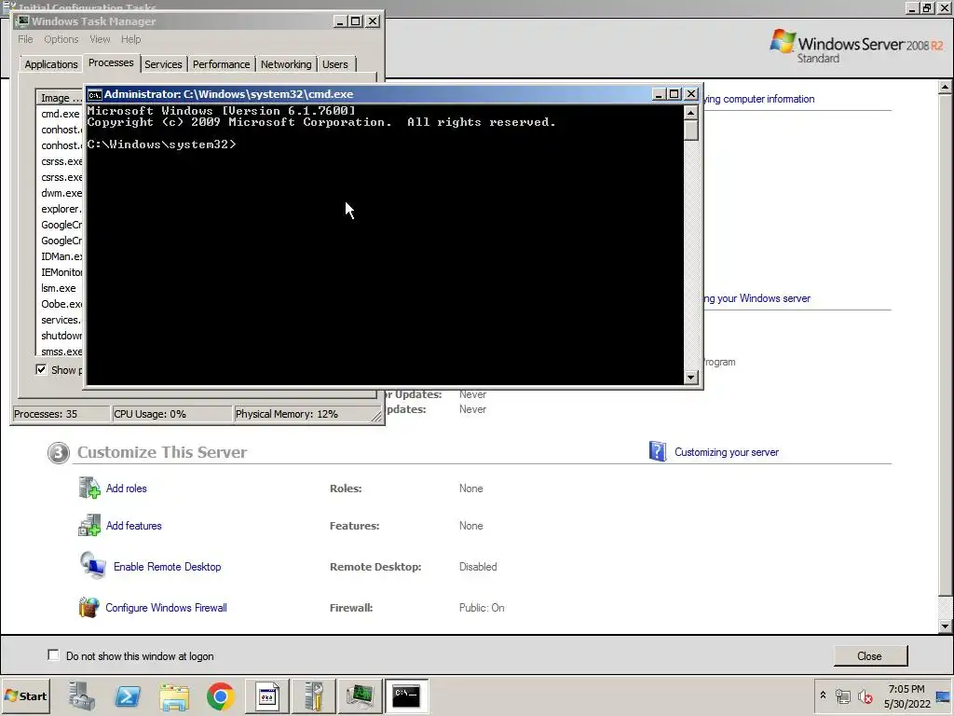Click the Show desktop icon in tray
This screenshot has height=716, width=954.
pyautogui.click(x=944, y=695)
